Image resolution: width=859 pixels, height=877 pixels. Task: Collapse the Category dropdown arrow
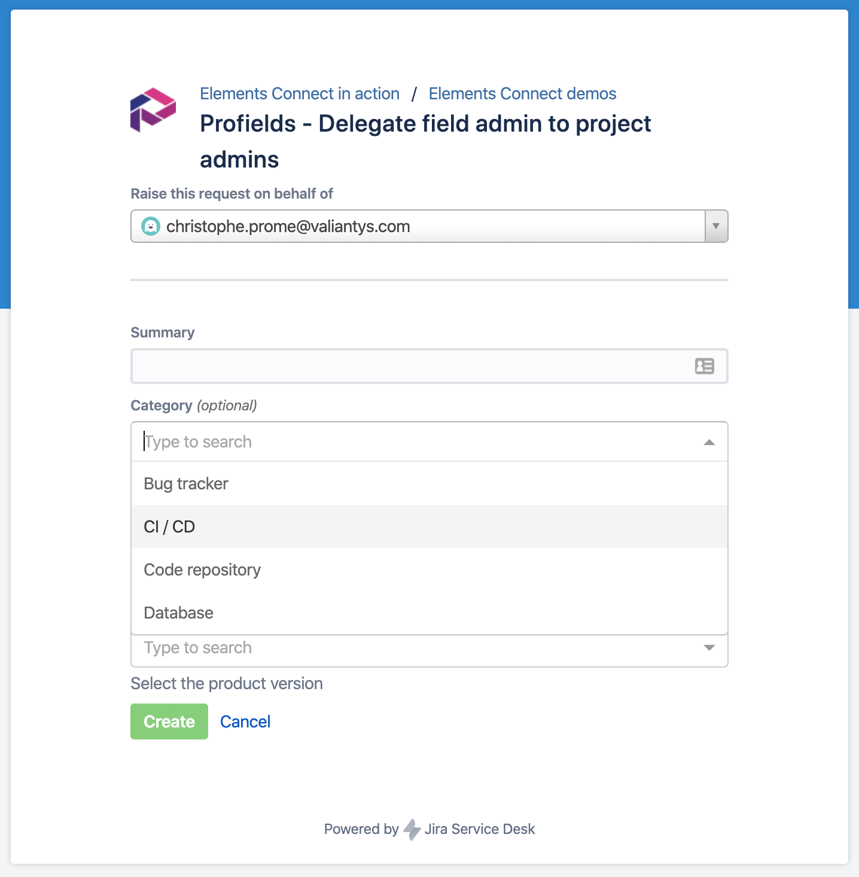709,442
